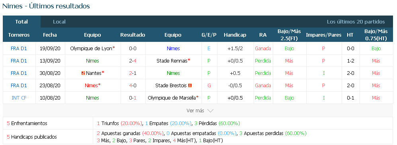Click the Impares/Pares column header
Viewport: 397px width, 145px height.
tap(324, 35)
